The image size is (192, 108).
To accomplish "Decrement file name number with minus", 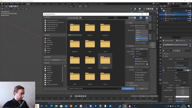I will [117, 88].
